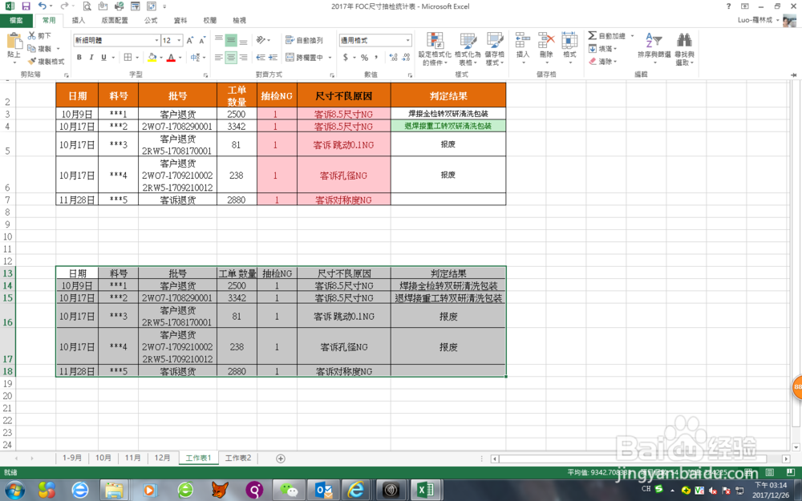This screenshot has width=802, height=501.
Task: Expand fill color dropdown arrow
Action: [161, 57]
